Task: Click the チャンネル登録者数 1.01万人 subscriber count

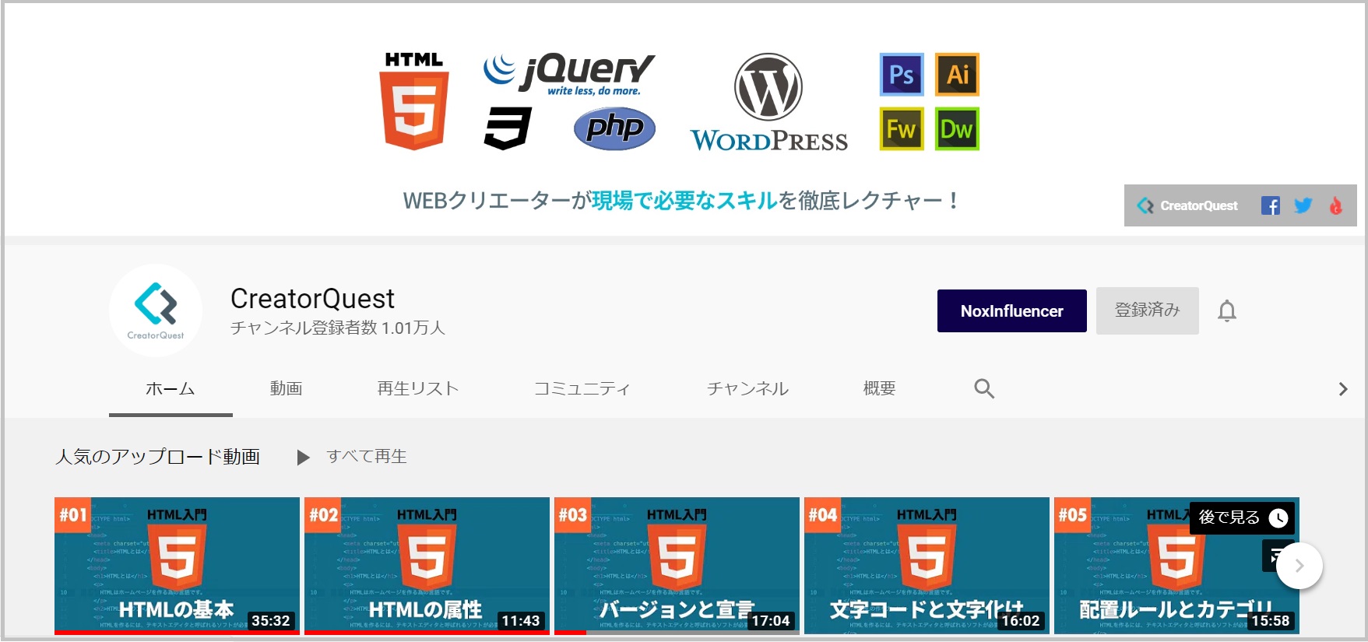Action: tap(338, 328)
